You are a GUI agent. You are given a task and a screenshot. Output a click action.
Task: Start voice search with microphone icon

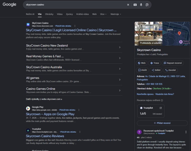pos(141,5)
